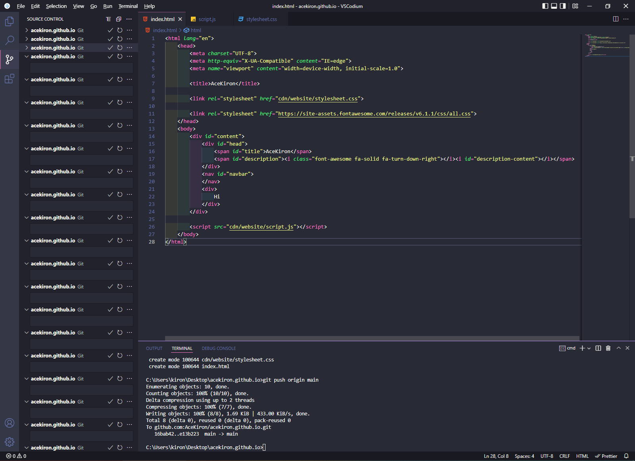Screen dimensions: 635x461
Task: Open the Accounts icon in the activity bar
Action: point(10,423)
